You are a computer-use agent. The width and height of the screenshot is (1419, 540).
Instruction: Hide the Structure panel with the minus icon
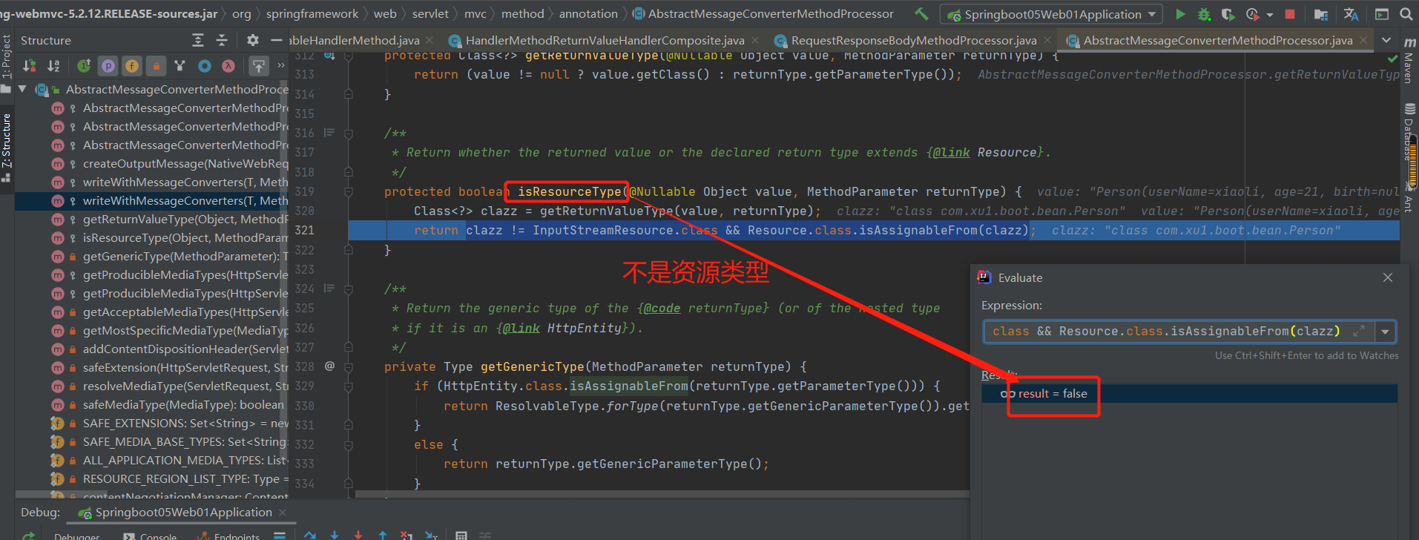pos(277,40)
